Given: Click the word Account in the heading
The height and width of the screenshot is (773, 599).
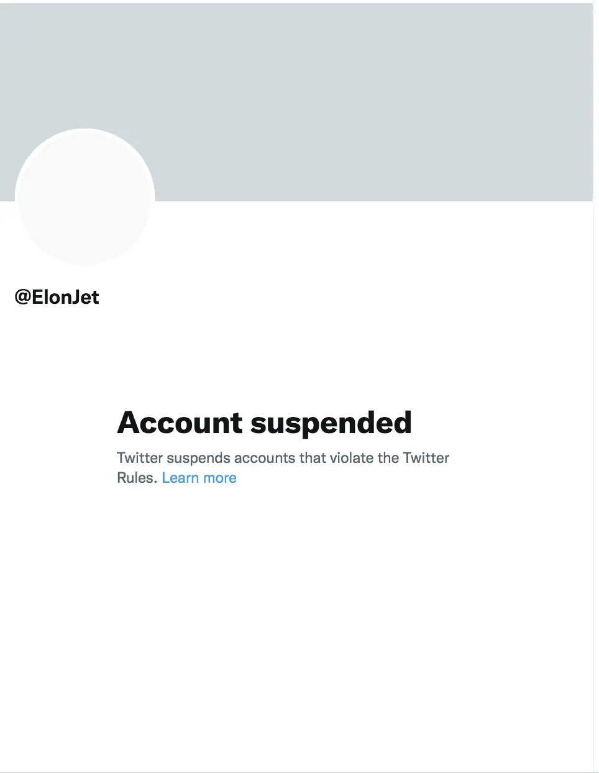Looking at the screenshot, I should [179, 423].
